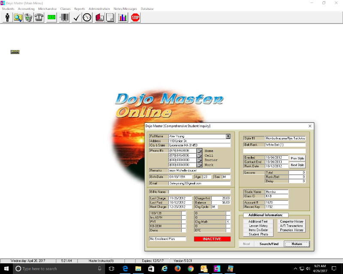
Task: Open Task View on the taskbar
Action: pyautogui.click(x=111, y=268)
